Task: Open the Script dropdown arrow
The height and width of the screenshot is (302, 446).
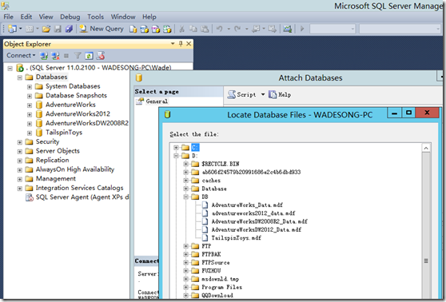Action: coord(263,94)
